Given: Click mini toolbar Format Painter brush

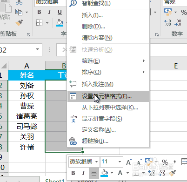Looking at the screenshot, I should (x=172, y=173).
